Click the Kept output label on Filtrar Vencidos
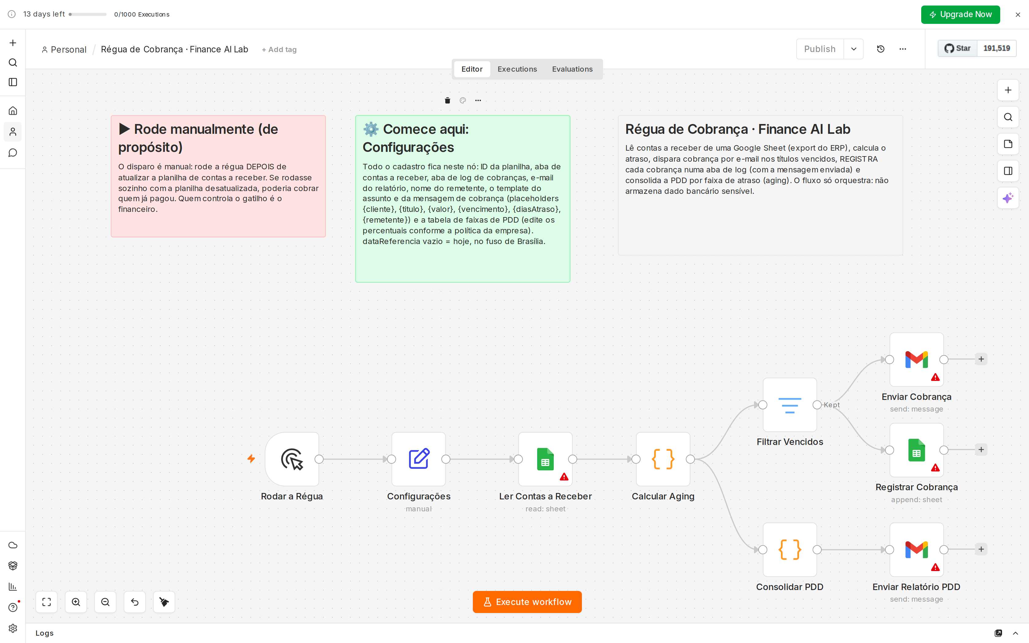The width and height of the screenshot is (1029, 643). coord(831,405)
